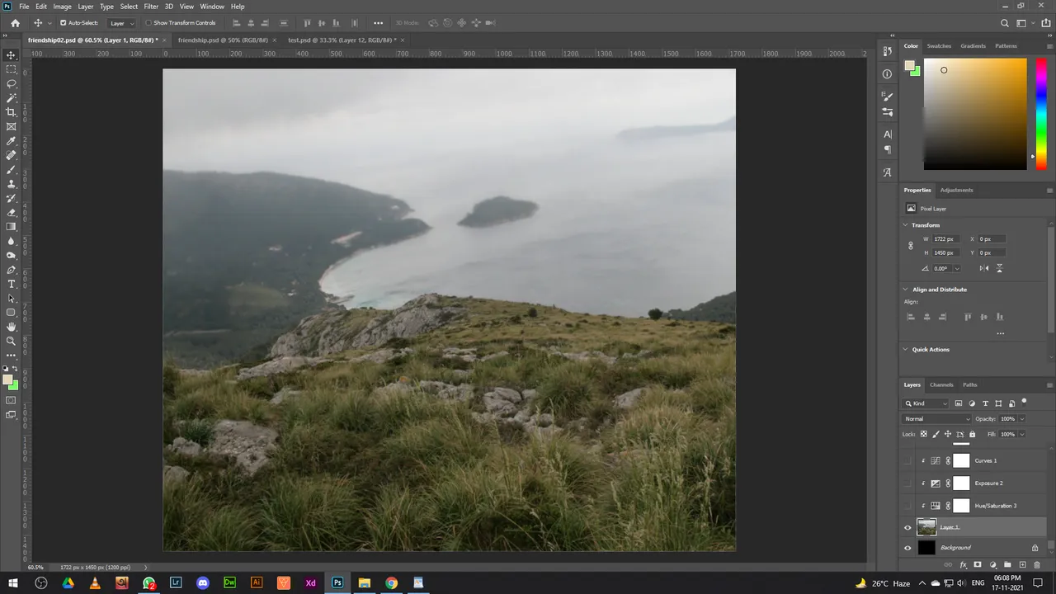1056x594 pixels.
Task: Open the rotation angle dropdown
Action: tap(957, 268)
